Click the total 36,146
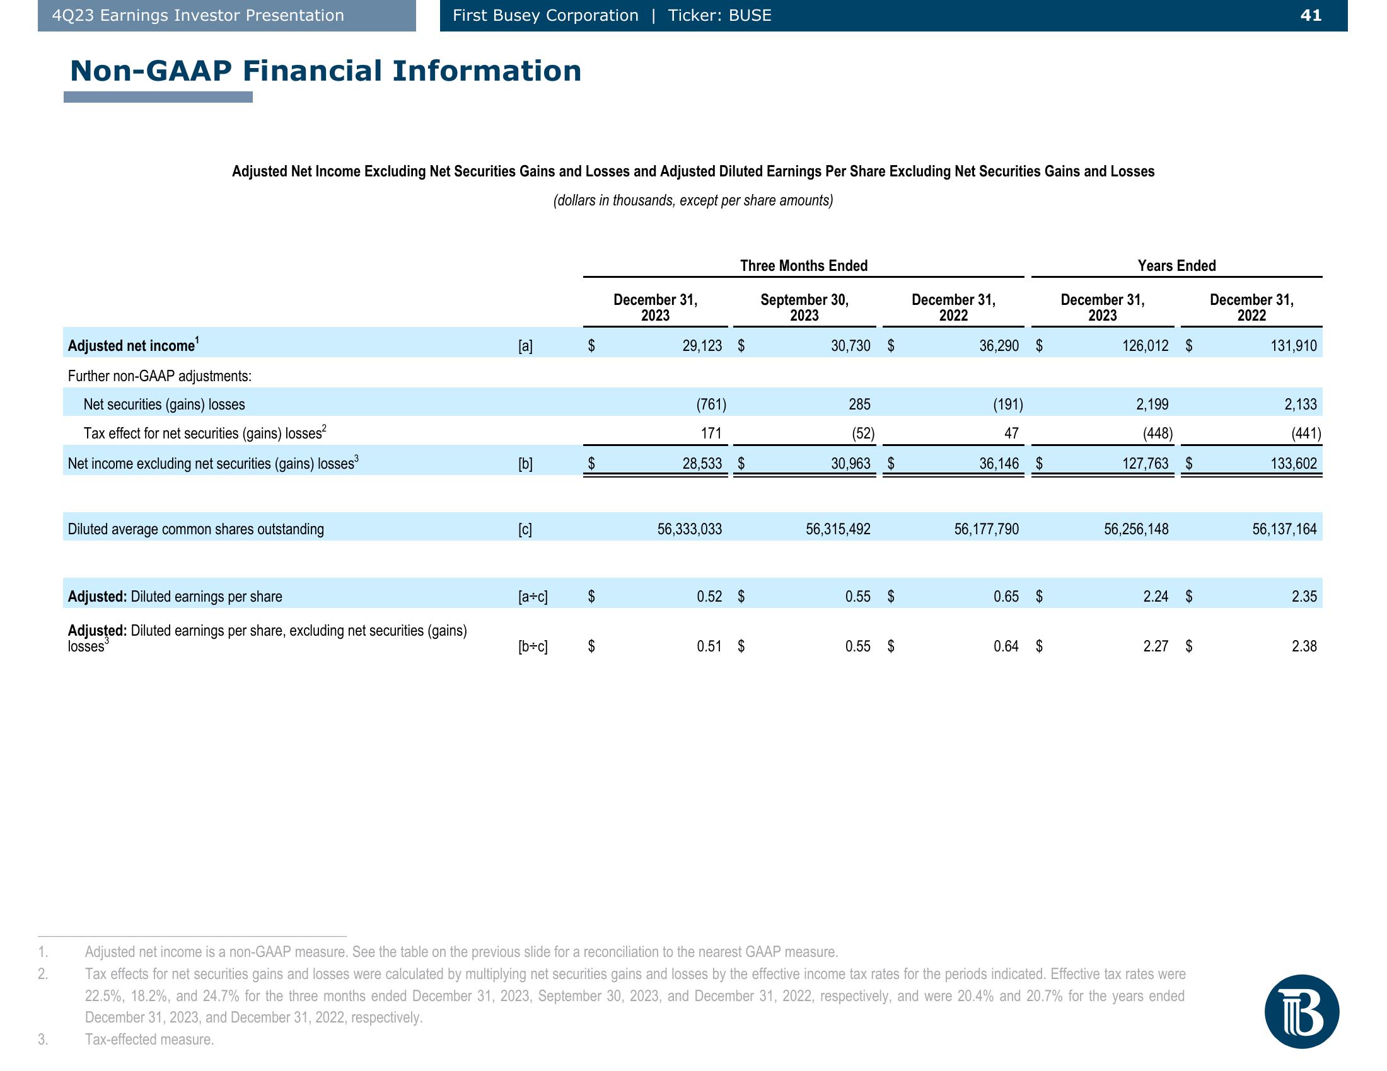Screen dimensions: 1387x1071 click(x=999, y=464)
